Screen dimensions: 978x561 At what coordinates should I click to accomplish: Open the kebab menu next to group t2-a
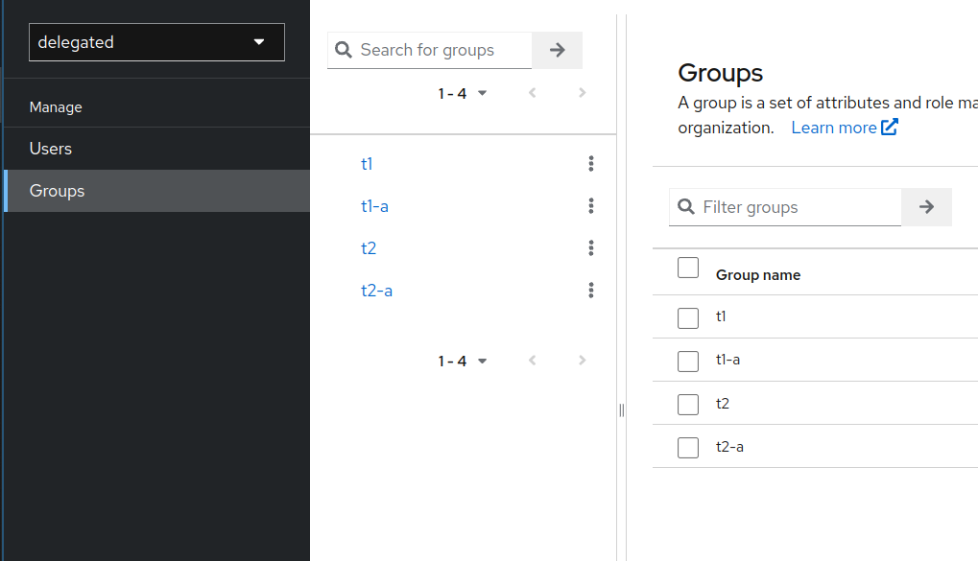click(591, 290)
